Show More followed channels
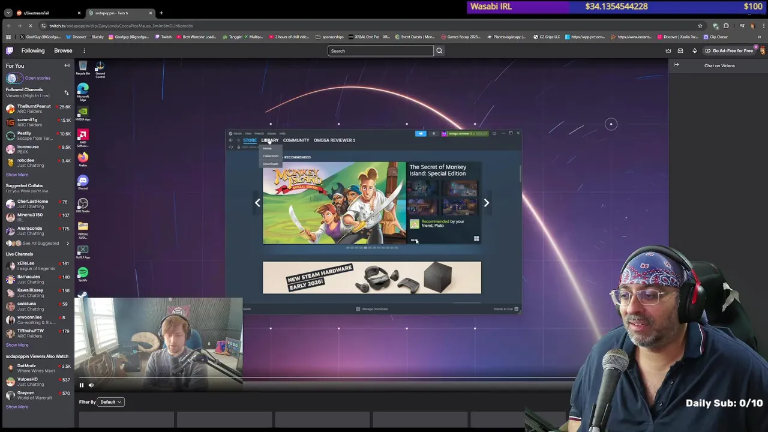 tap(17, 175)
